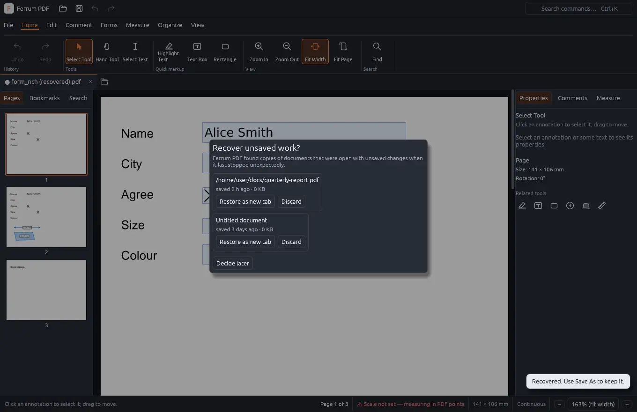Viewport: 637px width, 412px height.
Task: Discard the Untitled document recovery copy
Action: [x=291, y=242]
